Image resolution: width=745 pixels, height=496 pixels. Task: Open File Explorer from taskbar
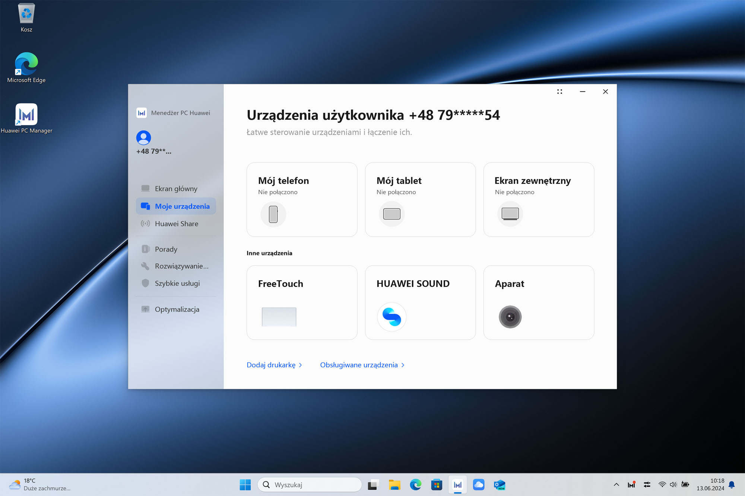[x=394, y=485]
